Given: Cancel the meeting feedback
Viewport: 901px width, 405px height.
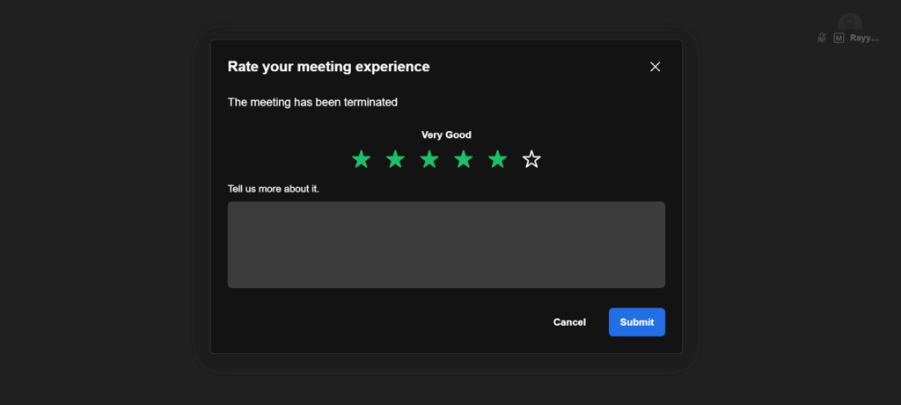Looking at the screenshot, I should point(569,322).
